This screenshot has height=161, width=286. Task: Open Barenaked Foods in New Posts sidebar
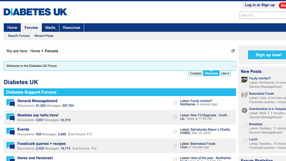(261, 94)
